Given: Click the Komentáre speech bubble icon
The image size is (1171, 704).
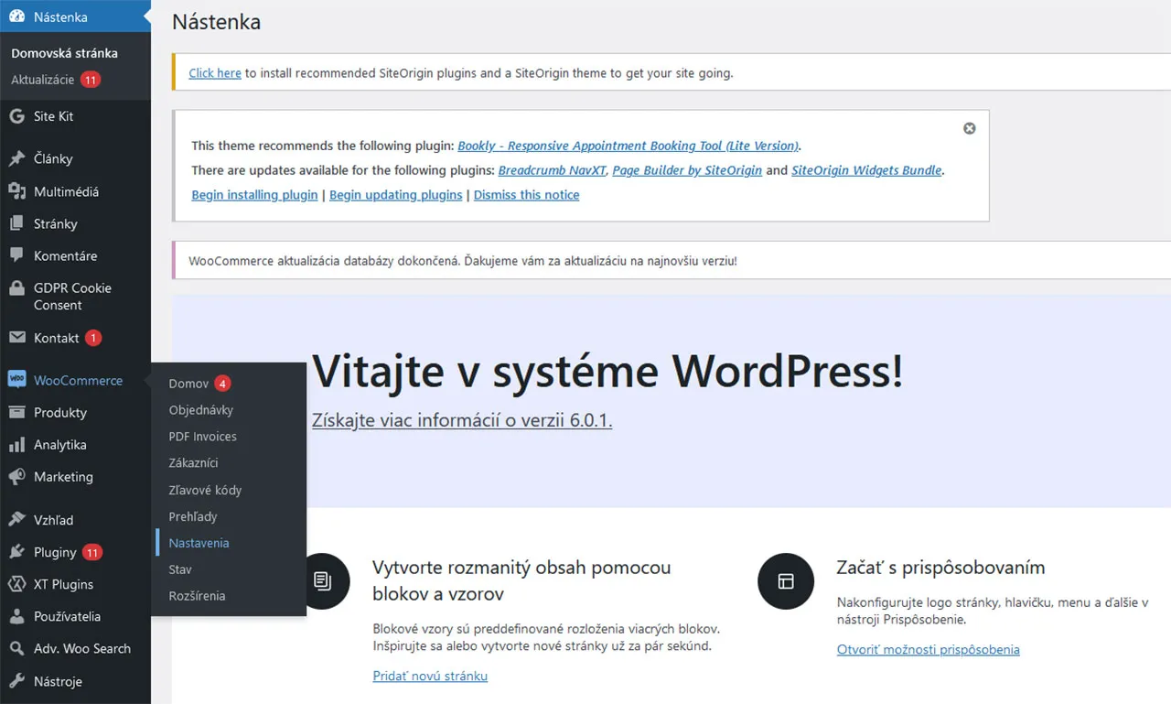Looking at the screenshot, I should tap(16, 255).
